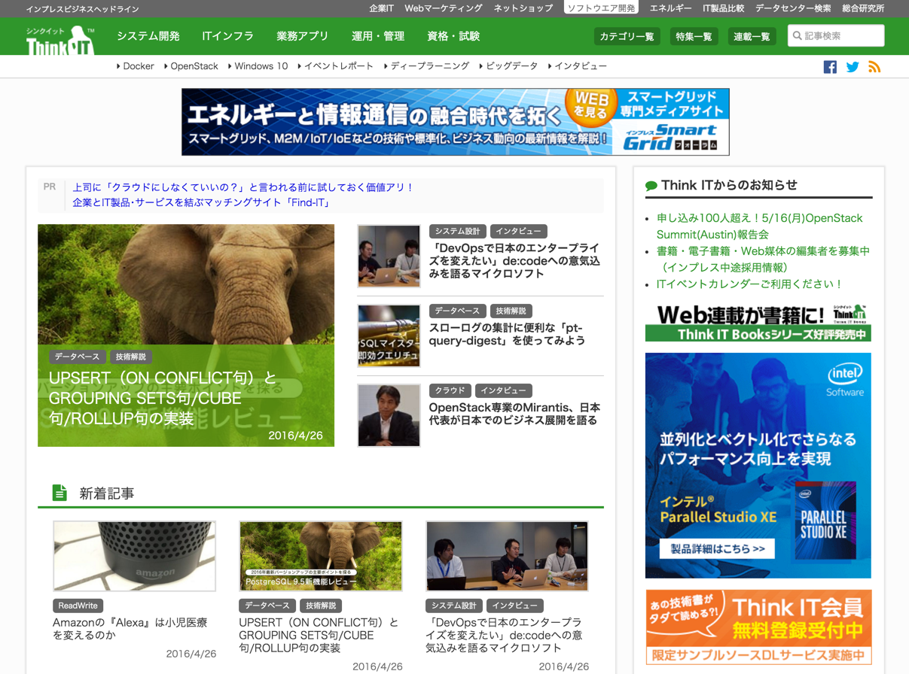The image size is (909, 674).
Task: Select the ソフトウエア開発 top tab
Action: point(601,8)
